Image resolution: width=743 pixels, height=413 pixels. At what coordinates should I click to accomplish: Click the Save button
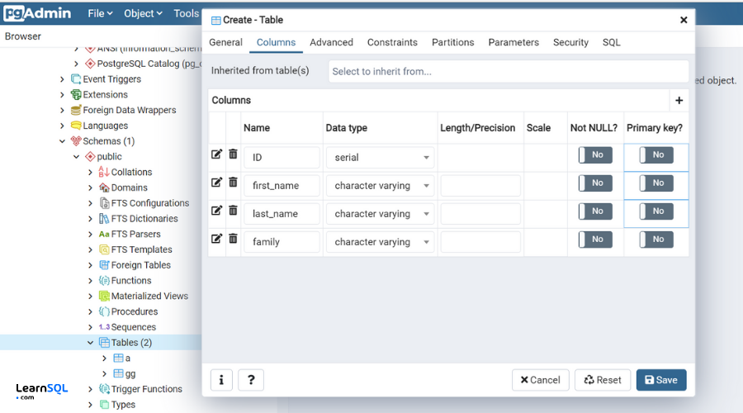pos(661,380)
